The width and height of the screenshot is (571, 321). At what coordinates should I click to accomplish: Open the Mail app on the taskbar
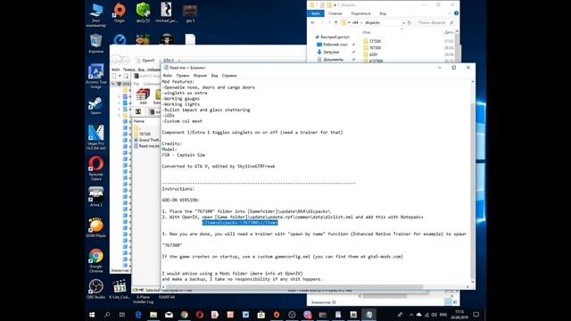point(169,315)
